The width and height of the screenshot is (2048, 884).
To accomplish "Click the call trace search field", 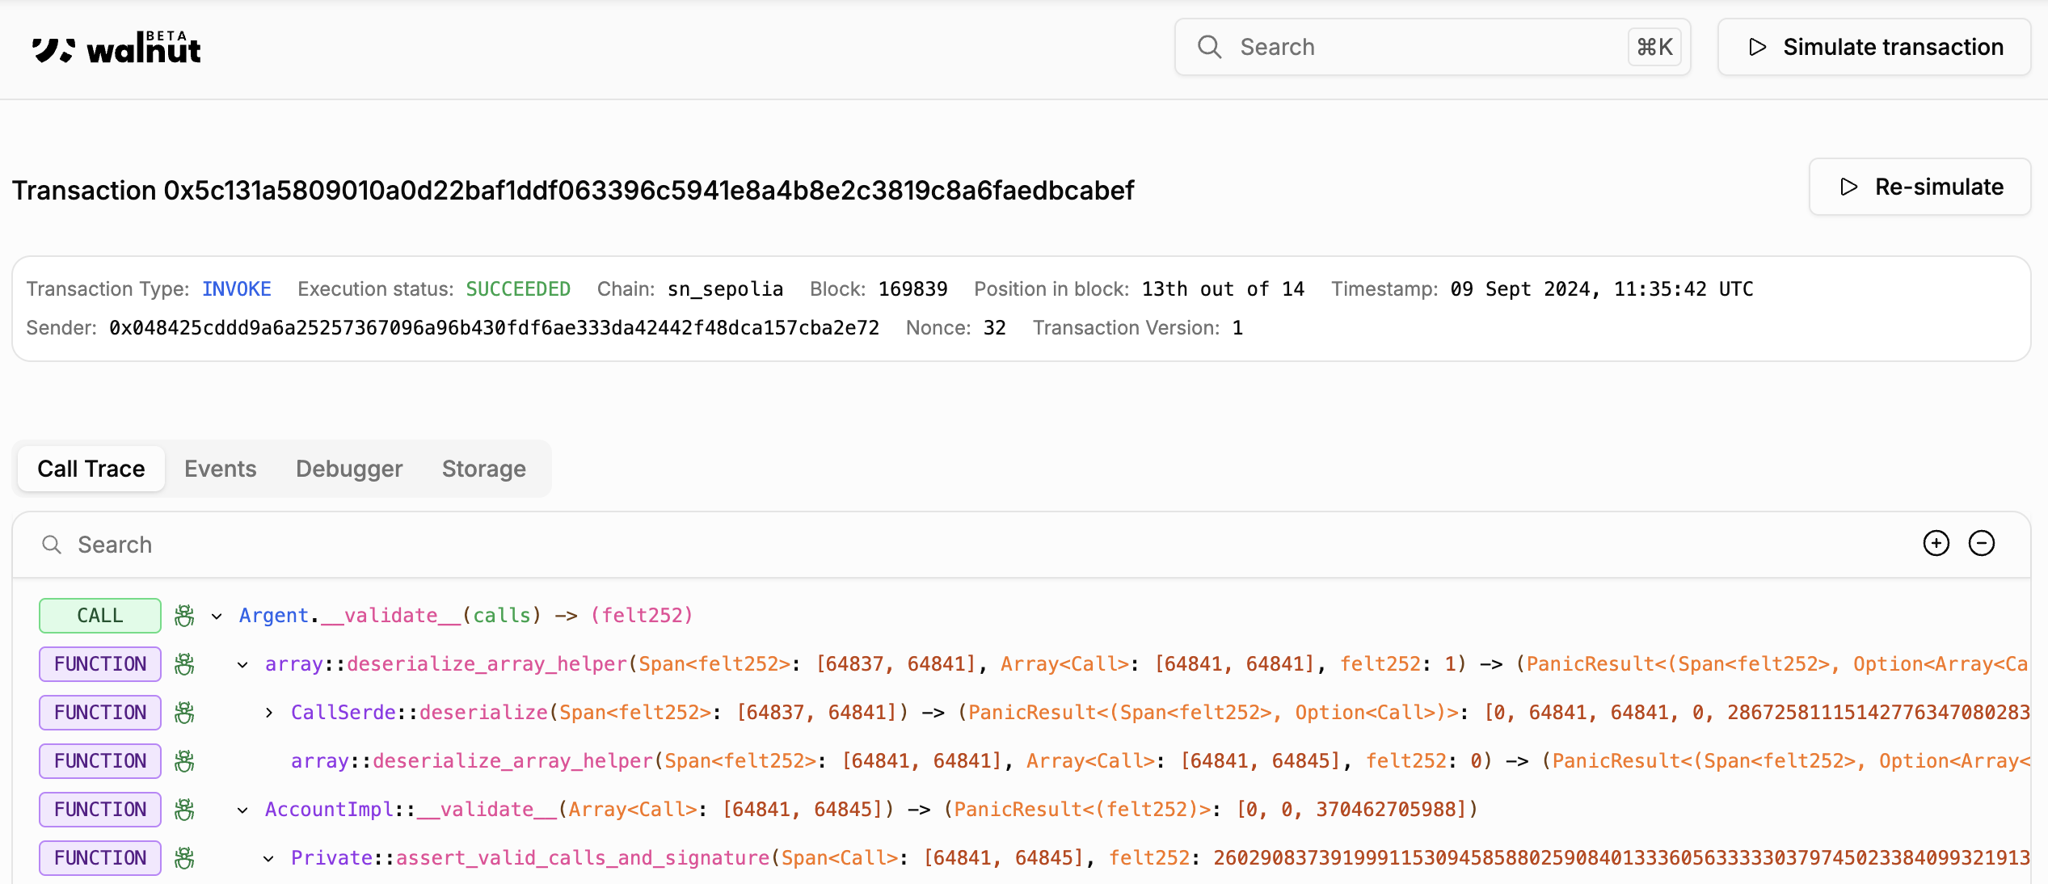I will (x=242, y=545).
